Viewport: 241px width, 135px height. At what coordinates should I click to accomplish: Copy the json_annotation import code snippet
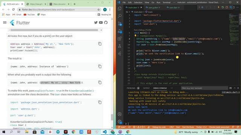click(100, 102)
